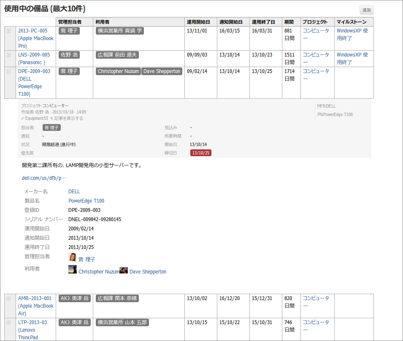Click the 広報課 前田 道夫 user tag

pos(117,55)
